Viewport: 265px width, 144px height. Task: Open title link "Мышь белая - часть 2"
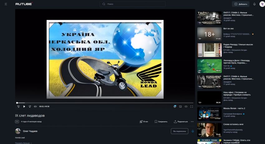click(234, 108)
